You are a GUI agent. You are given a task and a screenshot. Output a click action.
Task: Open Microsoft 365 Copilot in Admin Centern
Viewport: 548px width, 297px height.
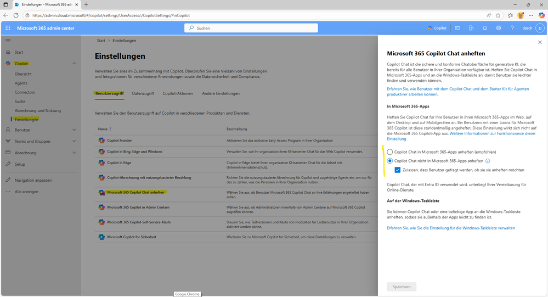(x=138, y=207)
